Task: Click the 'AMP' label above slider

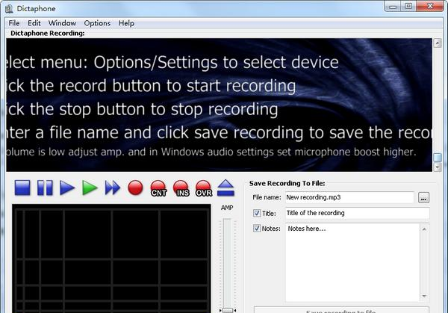Action: click(x=227, y=208)
